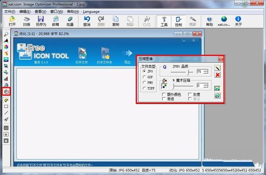Select the paint brush tool in sidebar

6,119
